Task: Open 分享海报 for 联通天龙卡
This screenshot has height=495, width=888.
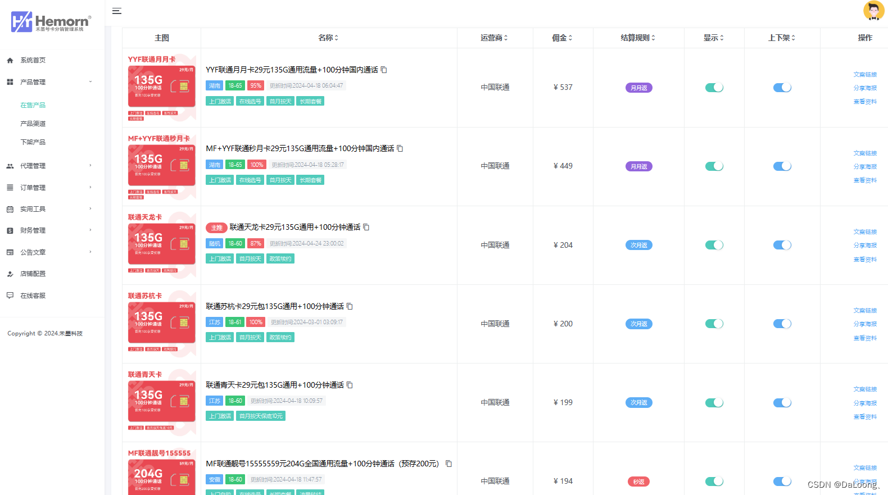Action: [x=865, y=246]
